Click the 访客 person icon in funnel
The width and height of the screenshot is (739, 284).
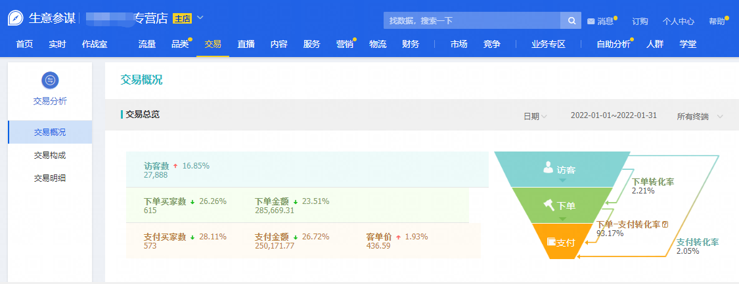(548, 167)
